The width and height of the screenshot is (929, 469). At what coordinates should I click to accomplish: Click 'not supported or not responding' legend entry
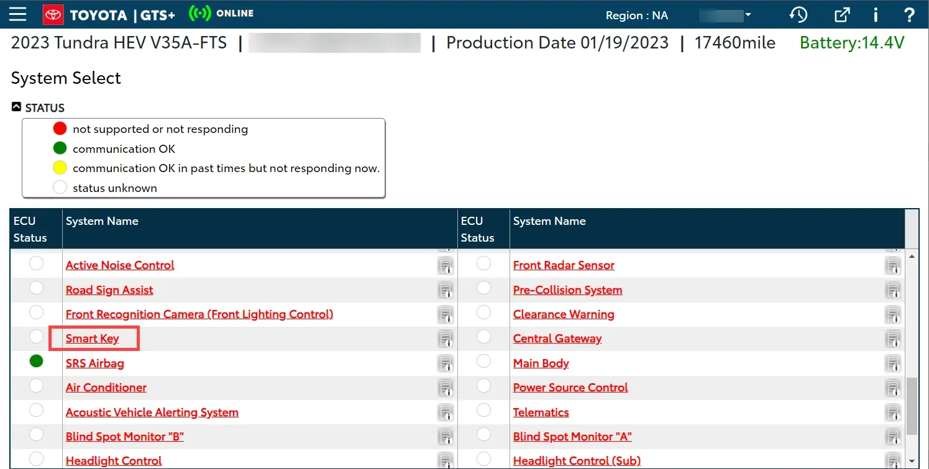(160, 129)
